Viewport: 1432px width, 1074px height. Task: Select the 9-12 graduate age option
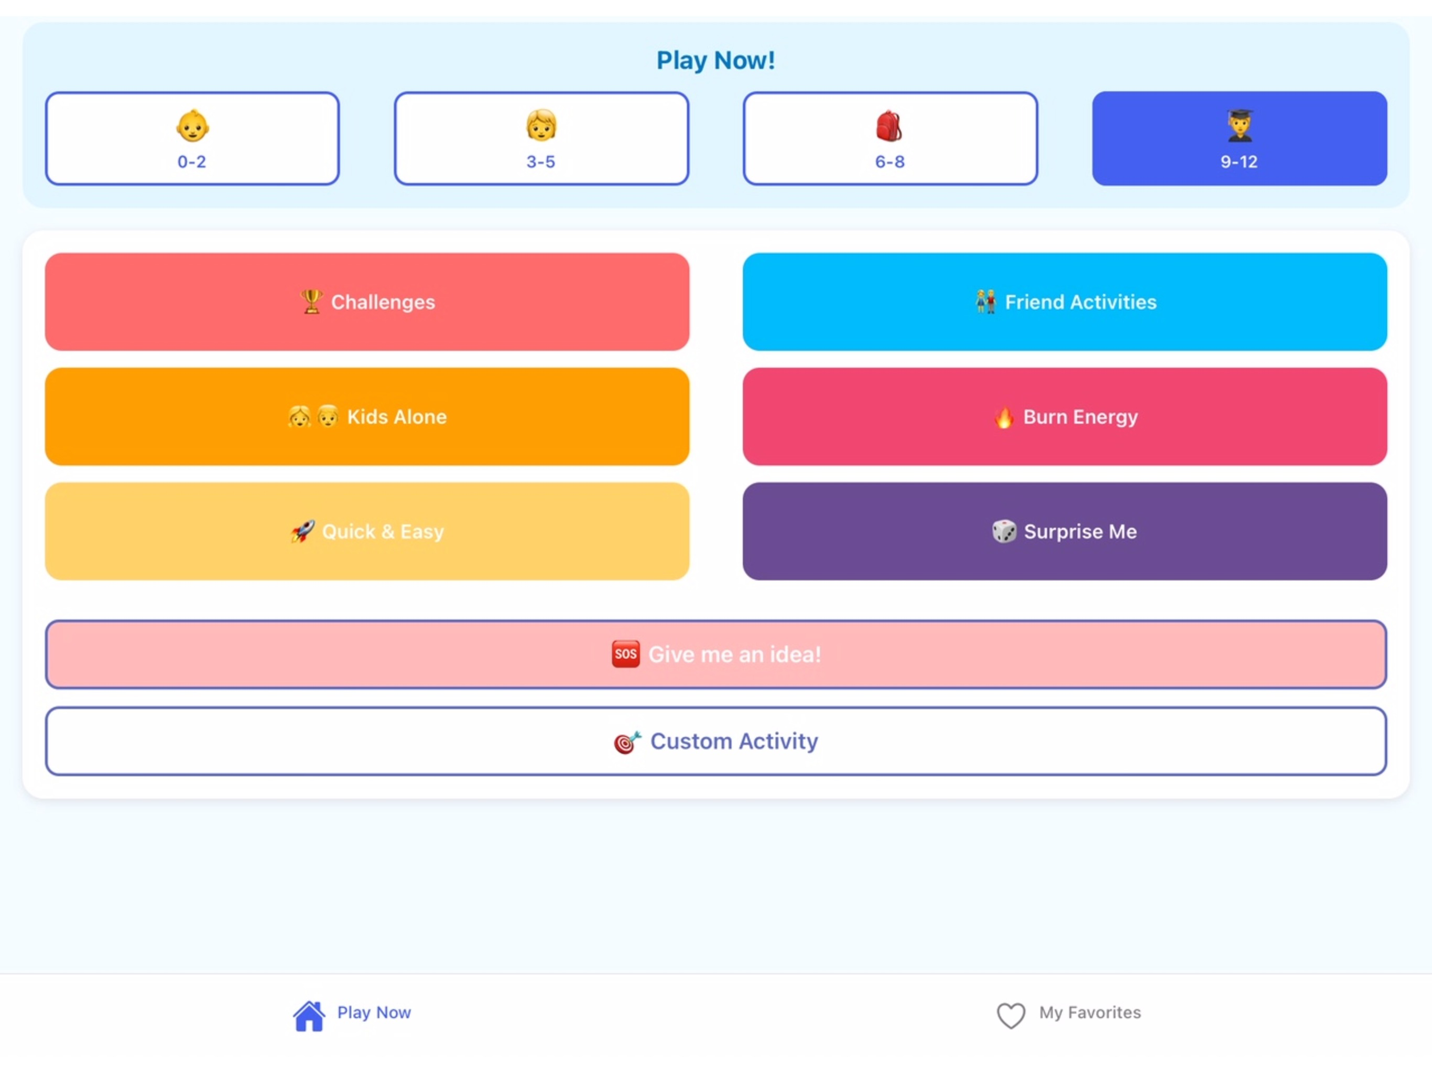pos(1239,138)
